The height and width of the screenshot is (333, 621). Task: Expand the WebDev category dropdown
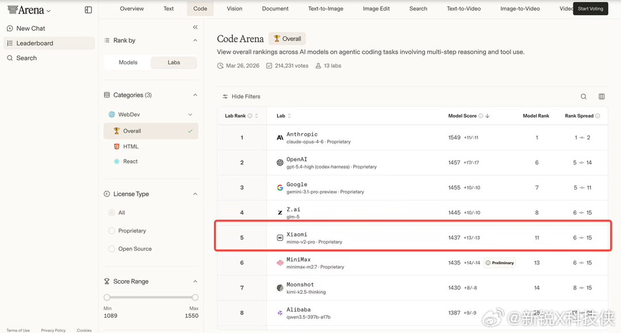(x=190, y=115)
